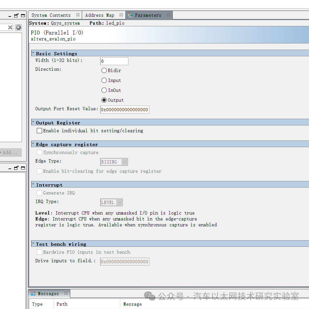Collapse the Basic Settings section
This screenshot has height=309, width=309.
[33, 53]
